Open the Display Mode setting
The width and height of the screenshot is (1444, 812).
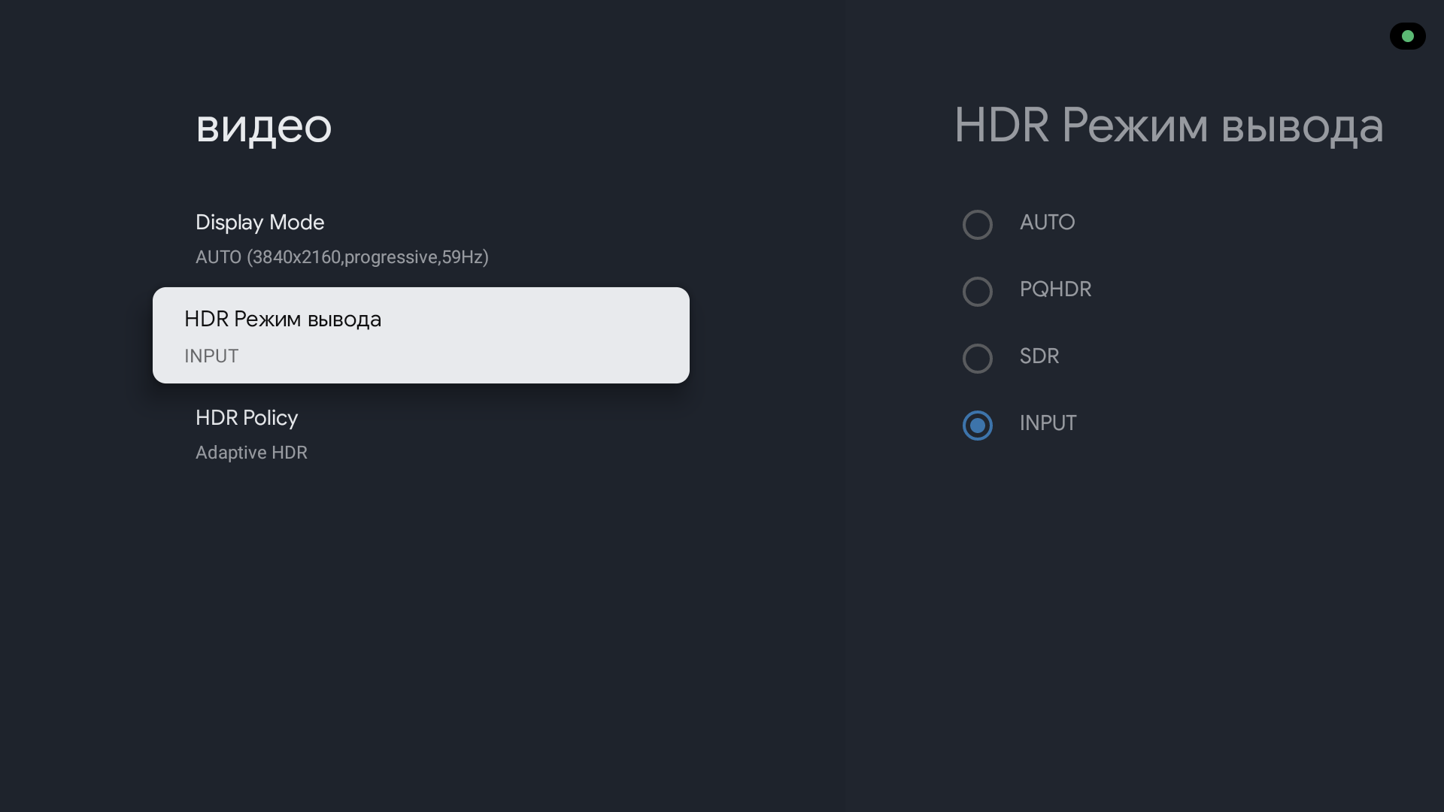259,223
